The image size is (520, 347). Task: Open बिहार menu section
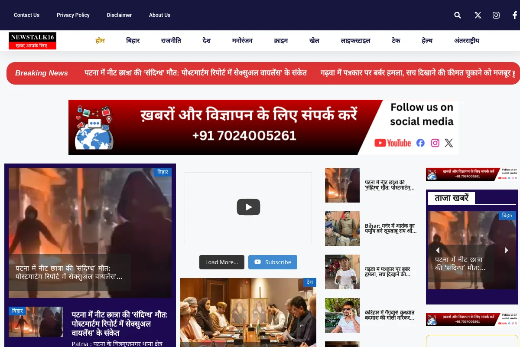133,41
